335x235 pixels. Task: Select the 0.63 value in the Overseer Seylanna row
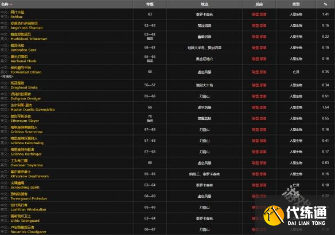pos(325,162)
